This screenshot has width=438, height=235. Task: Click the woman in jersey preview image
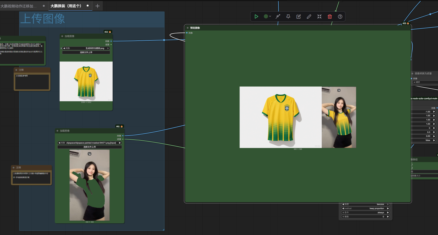pyautogui.click(x=339, y=117)
